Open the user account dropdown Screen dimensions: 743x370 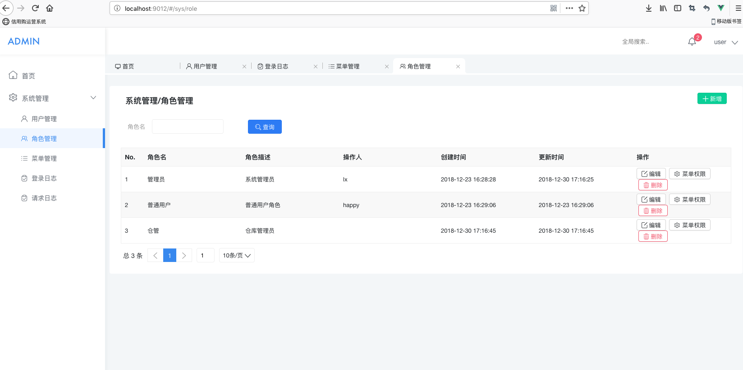point(726,42)
